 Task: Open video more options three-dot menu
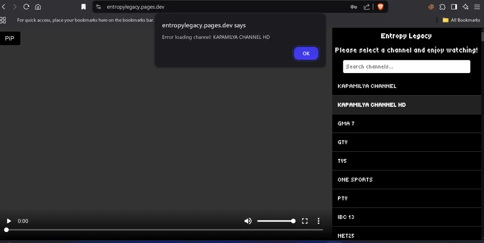[318, 221]
